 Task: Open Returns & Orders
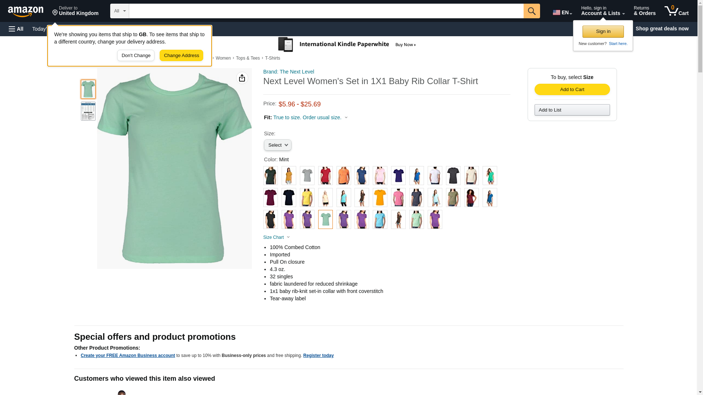click(644, 11)
